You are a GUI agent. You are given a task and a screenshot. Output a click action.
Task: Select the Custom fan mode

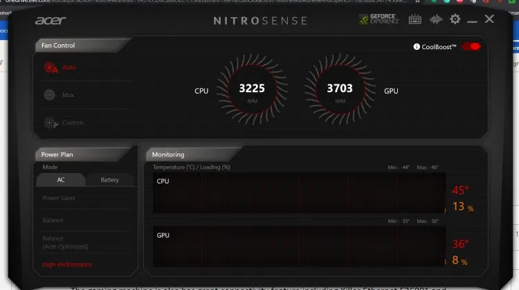[x=73, y=123]
